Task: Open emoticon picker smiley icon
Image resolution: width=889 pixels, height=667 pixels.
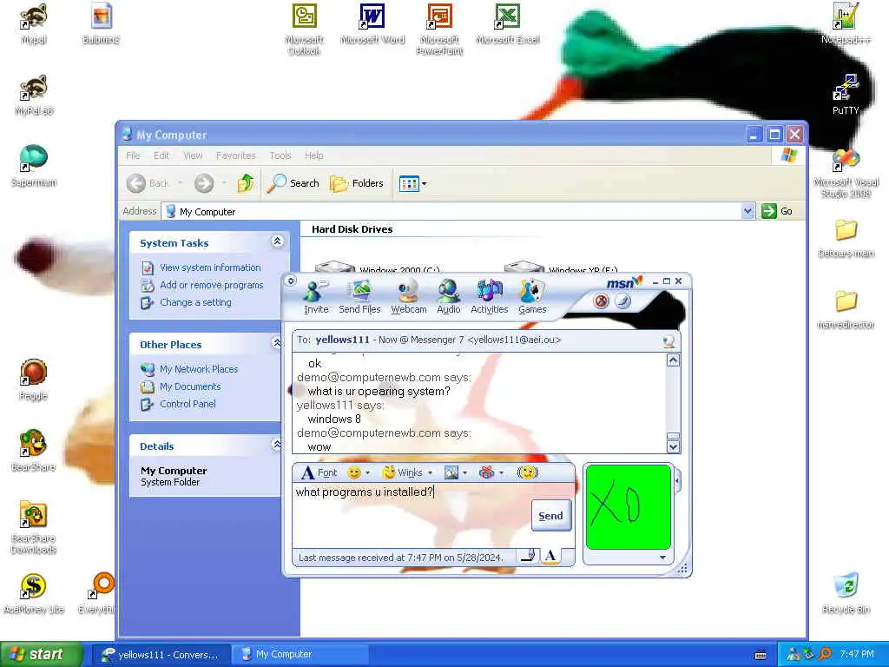Action: pyautogui.click(x=354, y=472)
